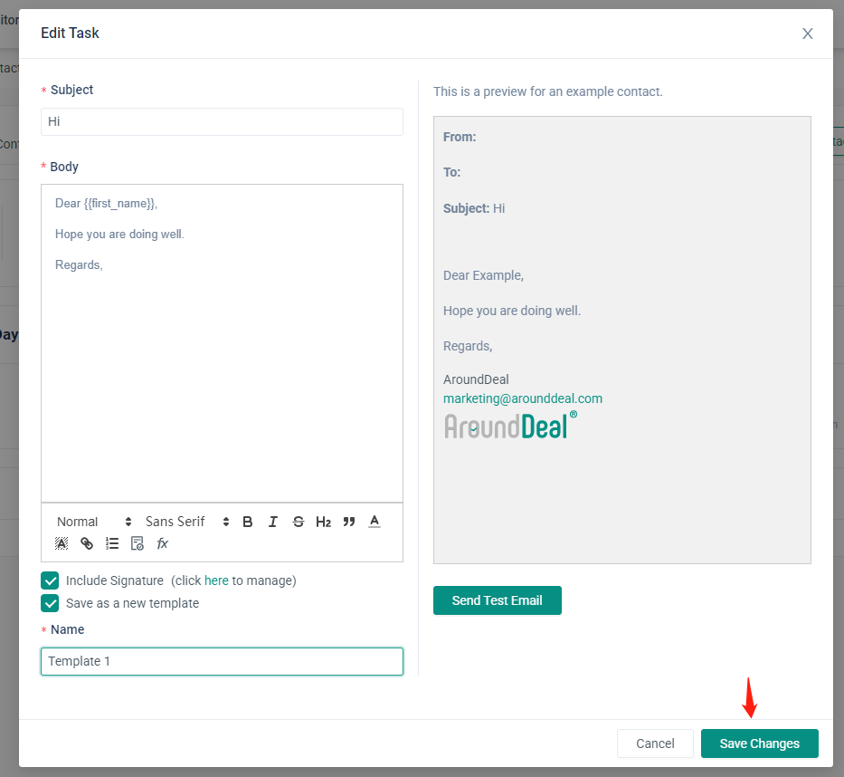The height and width of the screenshot is (777, 844).
Task: Insert a blockquote
Action: 349,522
